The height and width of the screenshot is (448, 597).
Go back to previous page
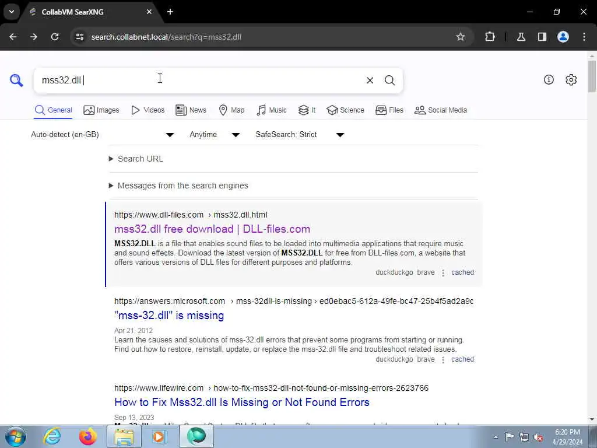[x=13, y=37]
